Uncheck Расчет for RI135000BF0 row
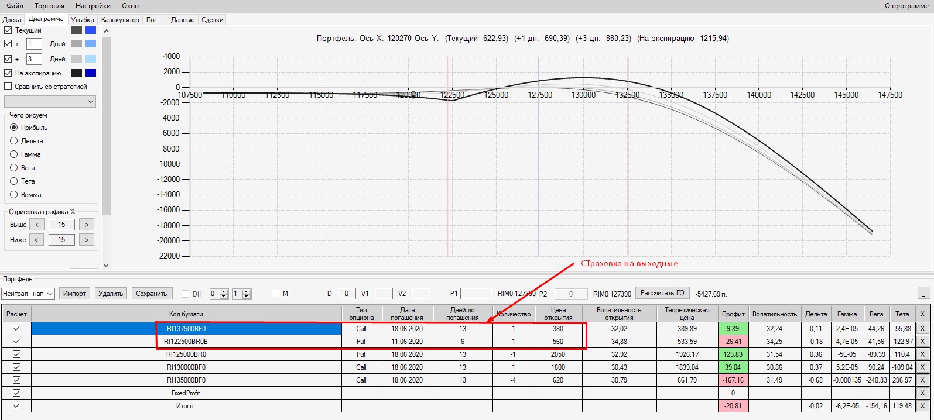This screenshot has height=420, width=934. [x=16, y=380]
